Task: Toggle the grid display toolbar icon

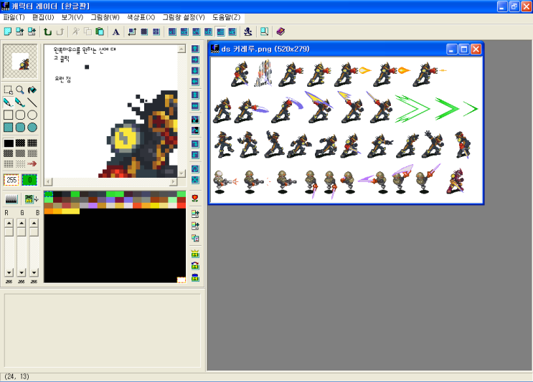Action: [x=144, y=32]
